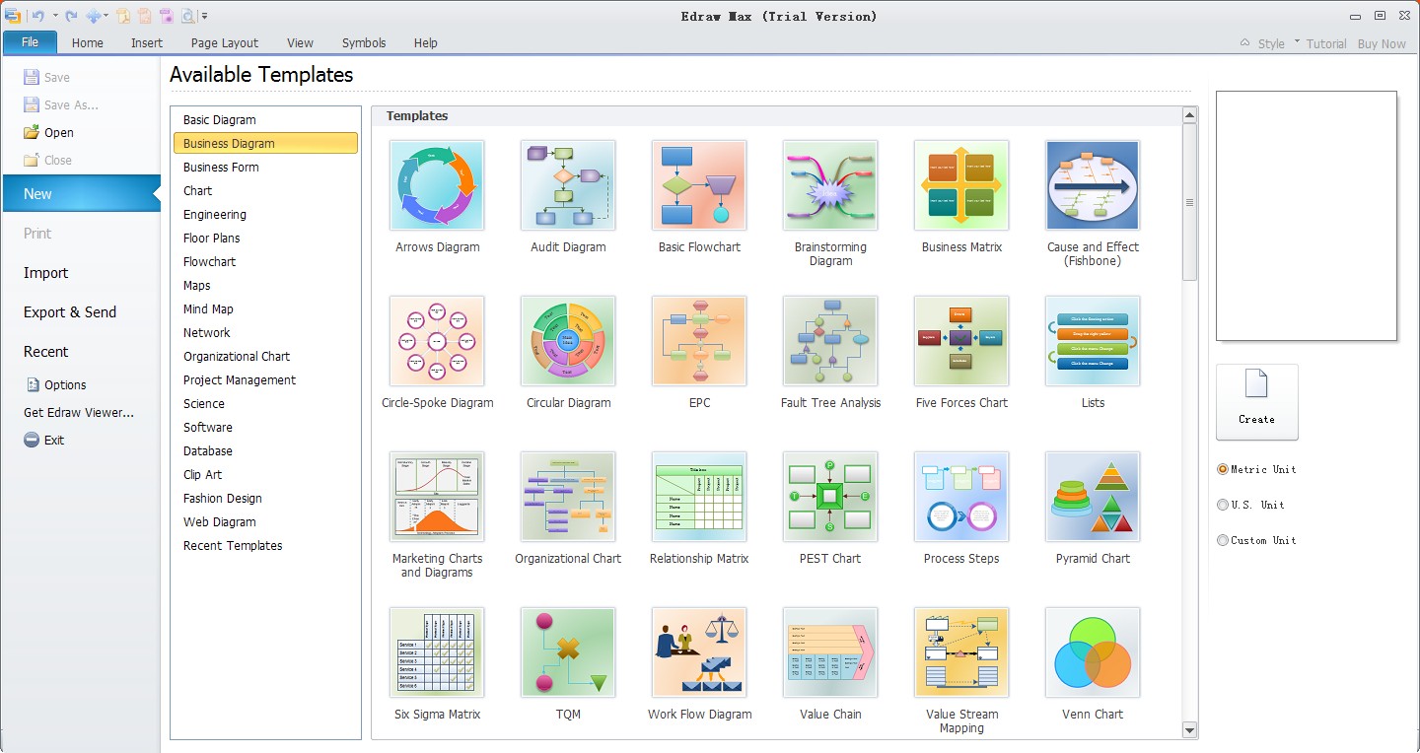The image size is (1420, 753).
Task: Choose the Lists template icon
Action: [x=1093, y=341]
